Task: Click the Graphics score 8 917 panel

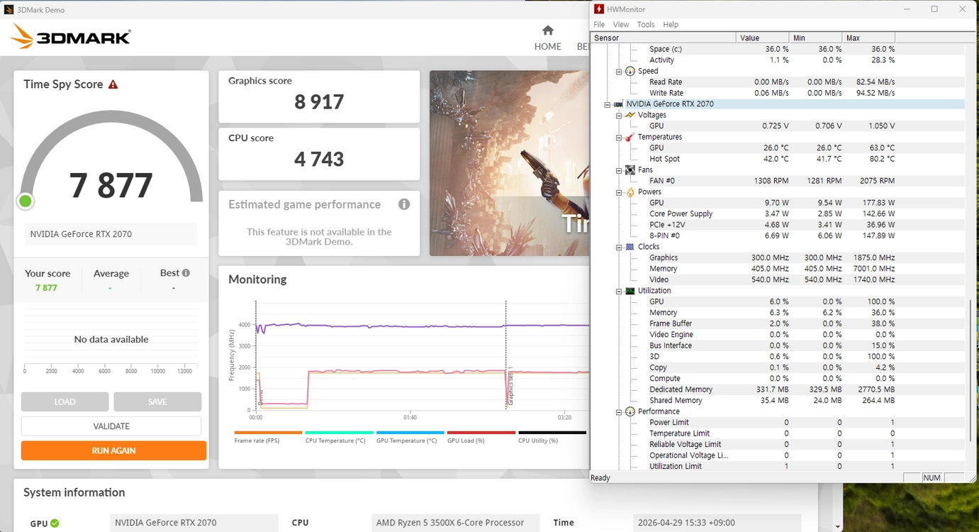Action: coord(319,96)
